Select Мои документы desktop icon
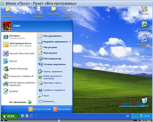Screen dimensions: 153x122 tap(8, 12)
